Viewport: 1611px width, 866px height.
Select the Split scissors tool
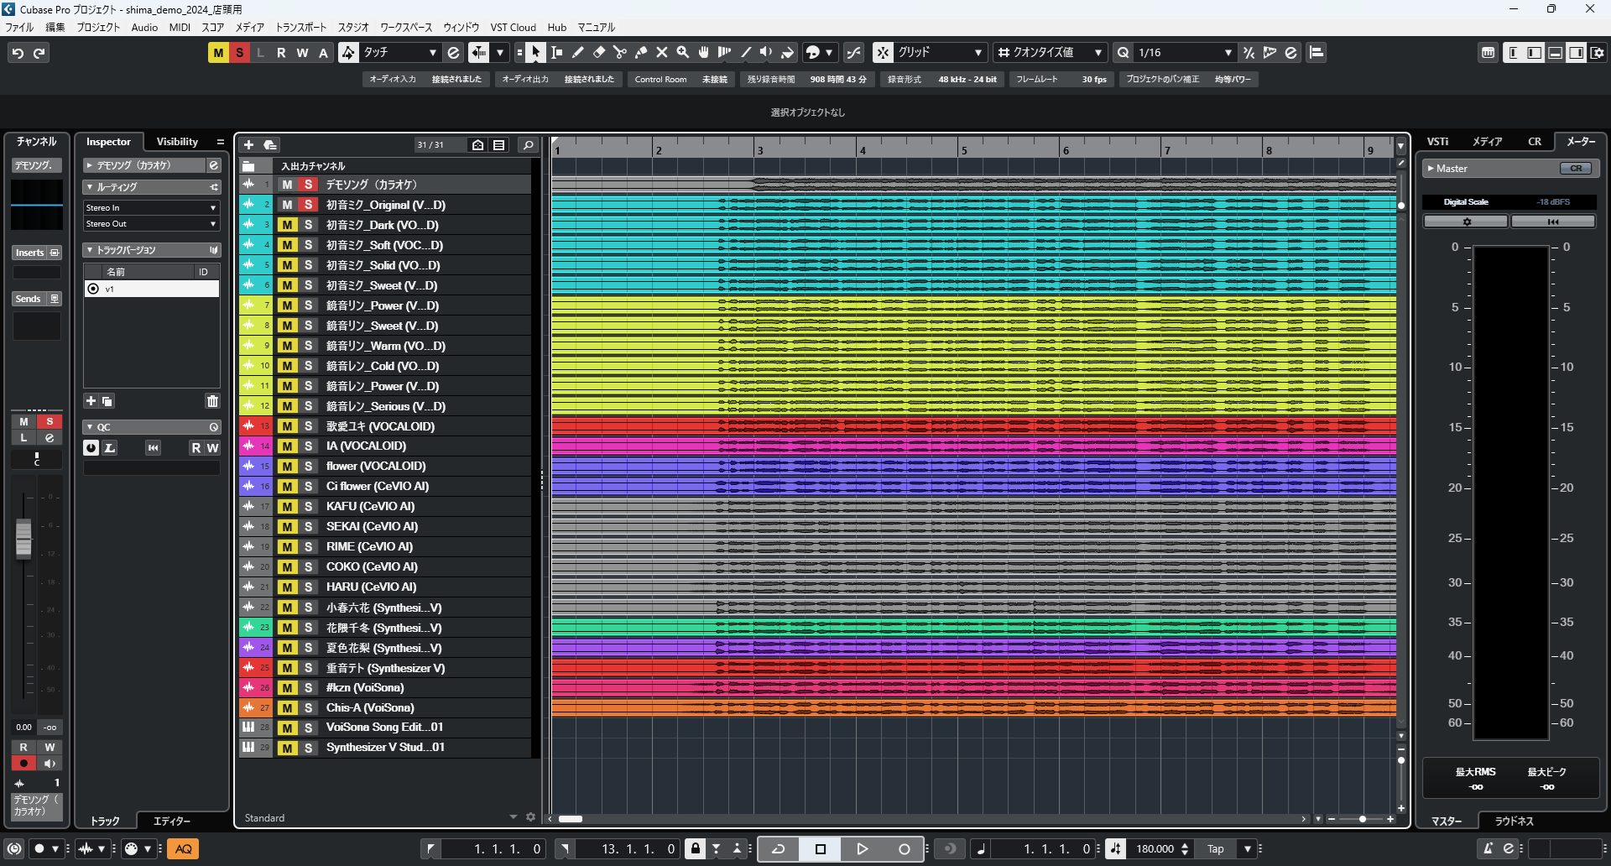pos(620,52)
